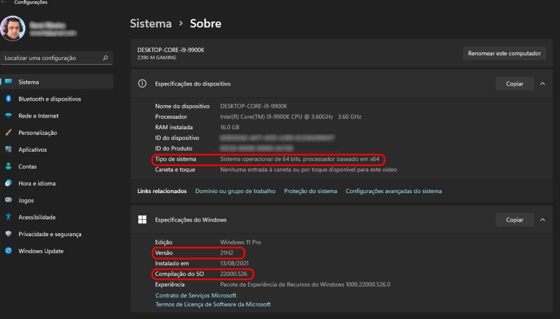Click the Experiência pack version value
This screenshot has height=319, width=560.
click(x=305, y=284)
